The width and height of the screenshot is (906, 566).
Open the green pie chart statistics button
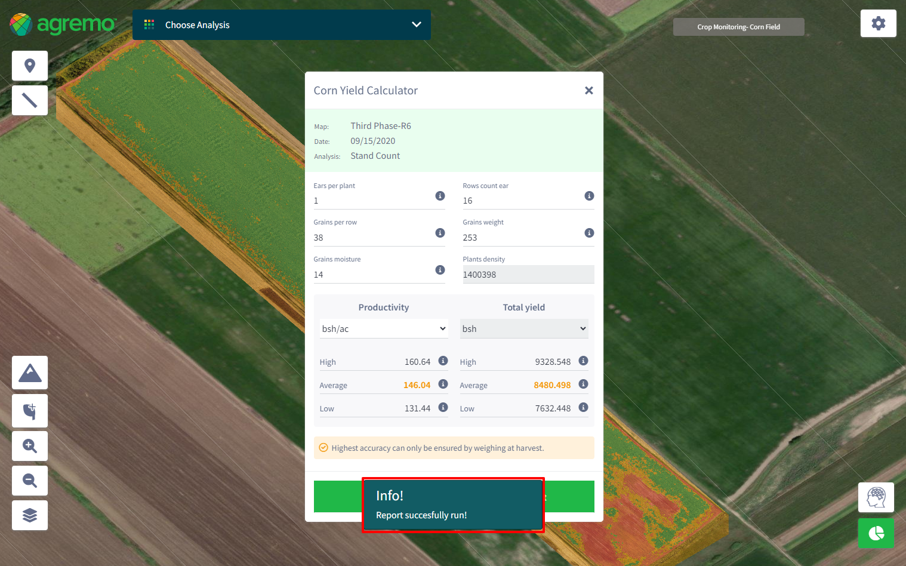[x=876, y=533]
